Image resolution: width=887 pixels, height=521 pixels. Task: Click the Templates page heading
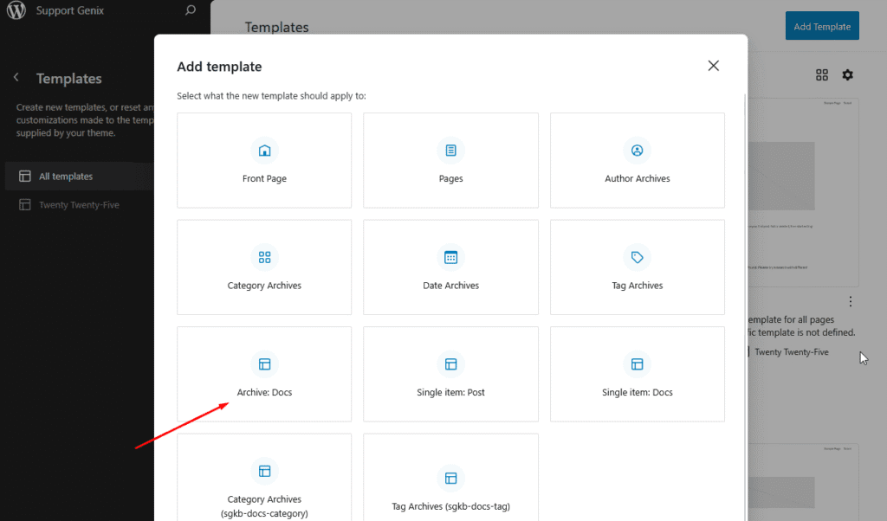[x=276, y=27]
